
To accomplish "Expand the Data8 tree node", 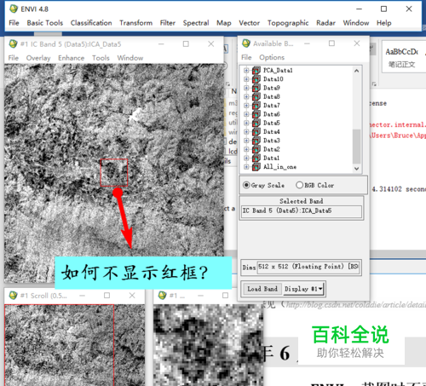I will tap(246, 96).
